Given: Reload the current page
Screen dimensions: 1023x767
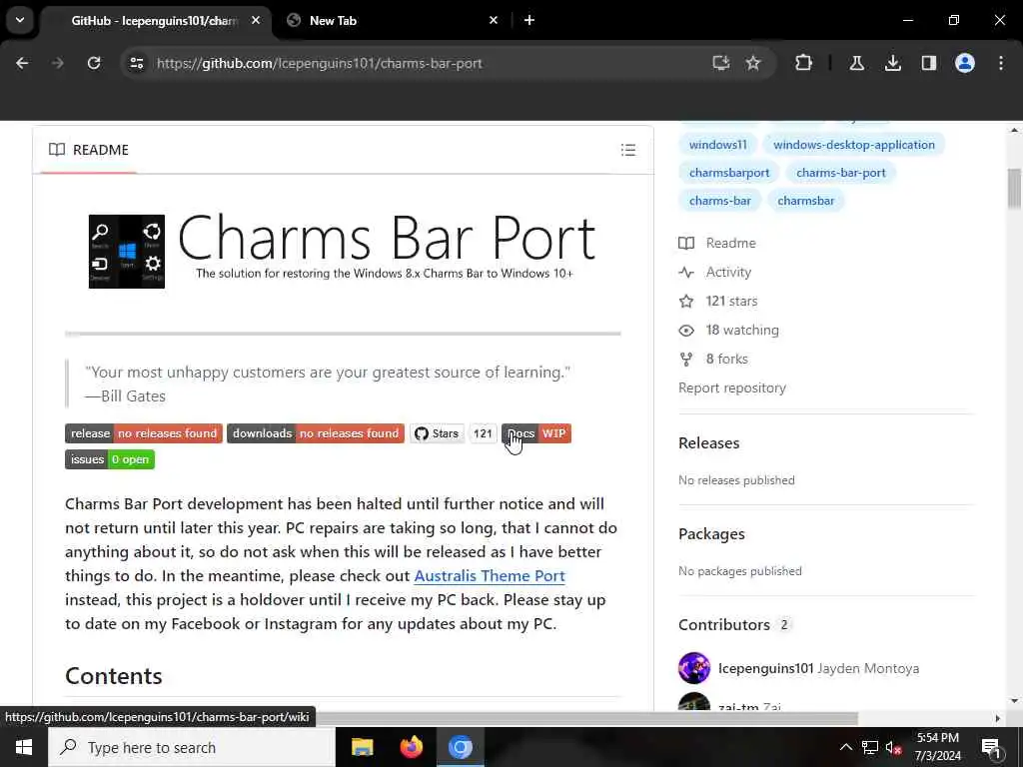Looking at the screenshot, I should pyautogui.click(x=94, y=63).
